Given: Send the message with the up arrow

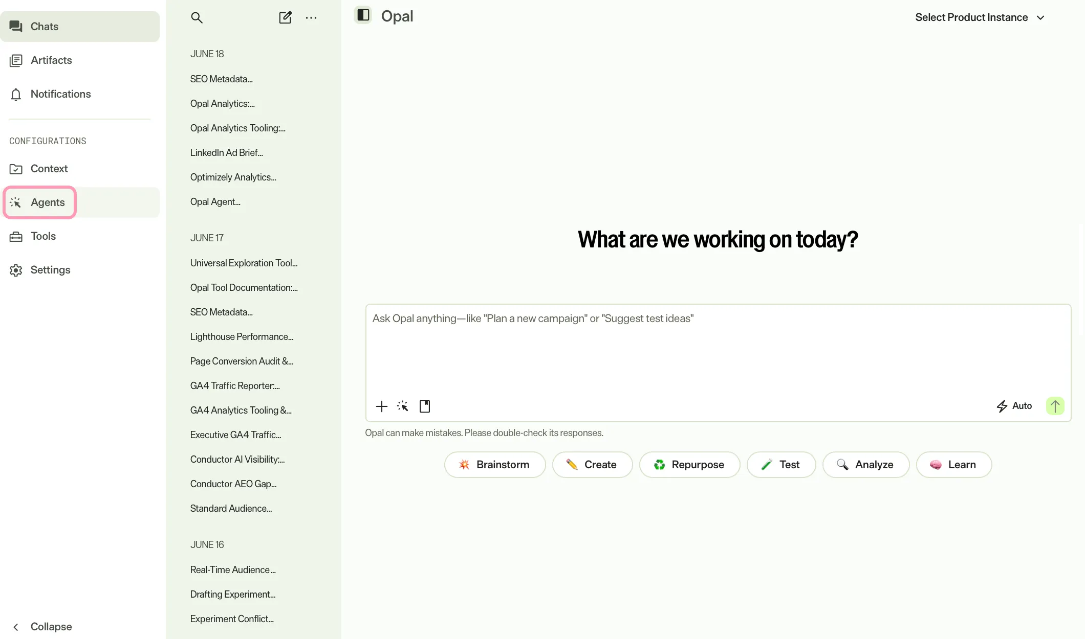Looking at the screenshot, I should pos(1055,406).
